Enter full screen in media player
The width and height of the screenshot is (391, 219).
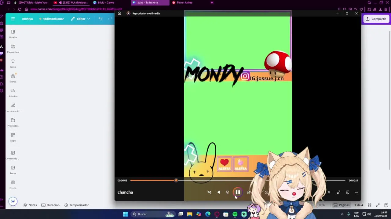click(x=338, y=192)
